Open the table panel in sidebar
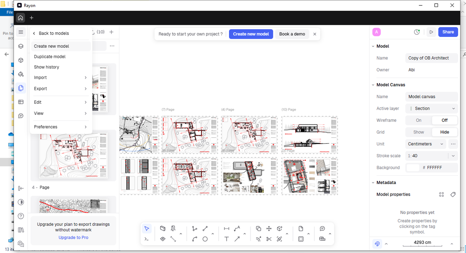This screenshot has height=253, width=466. pos(21,102)
